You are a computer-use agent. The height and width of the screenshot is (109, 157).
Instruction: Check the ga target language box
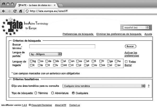pos(108,61)
